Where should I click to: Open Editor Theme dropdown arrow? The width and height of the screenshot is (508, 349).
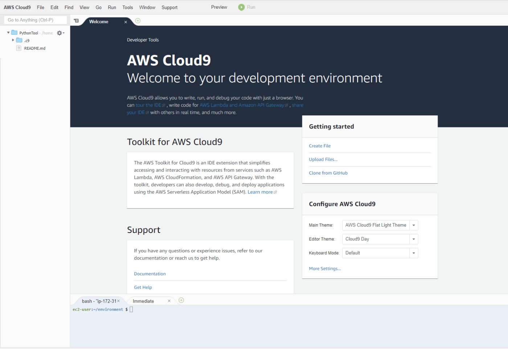click(x=414, y=239)
